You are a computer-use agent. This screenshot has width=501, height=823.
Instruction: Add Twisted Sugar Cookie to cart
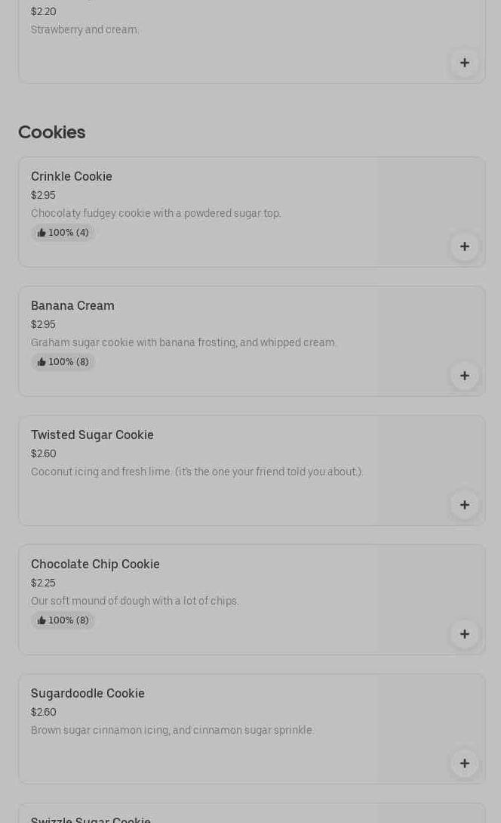464,505
